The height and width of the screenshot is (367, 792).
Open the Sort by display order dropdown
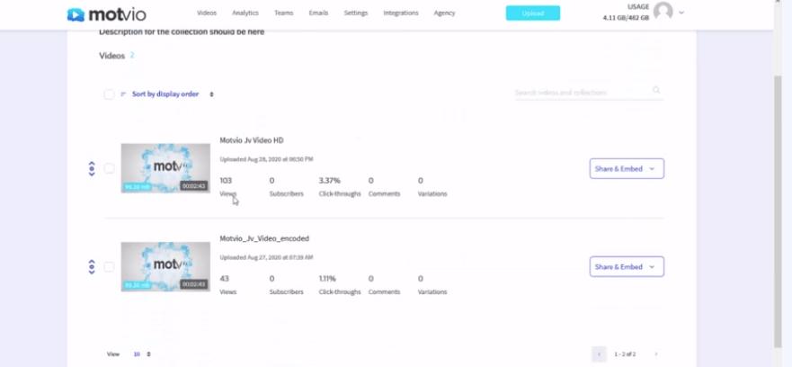pos(173,94)
